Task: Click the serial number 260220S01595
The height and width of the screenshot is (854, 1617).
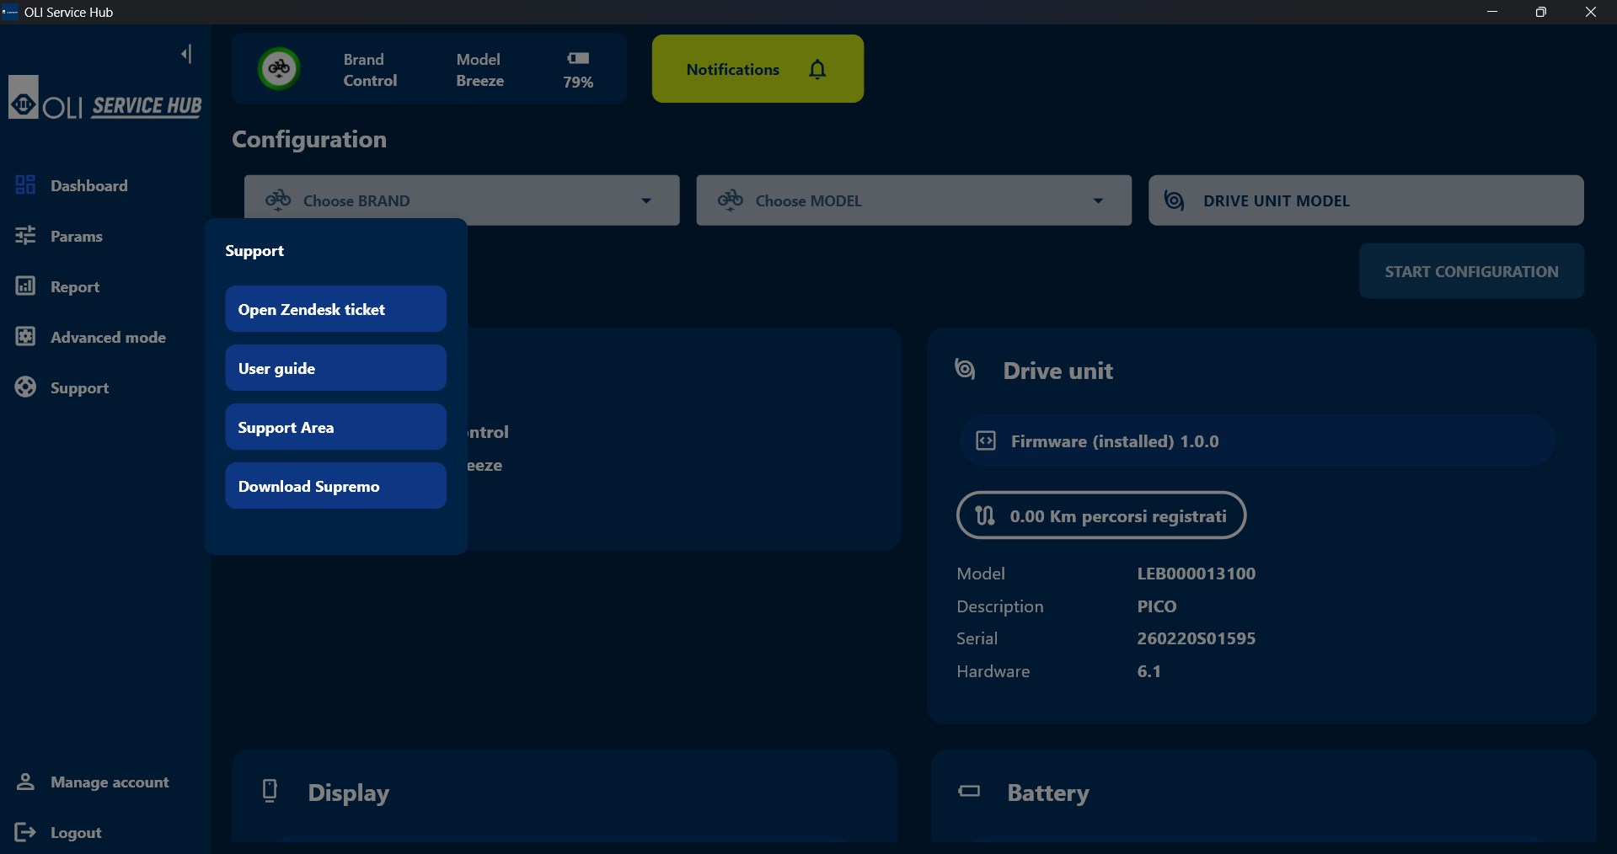Action: click(x=1196, y=638)
